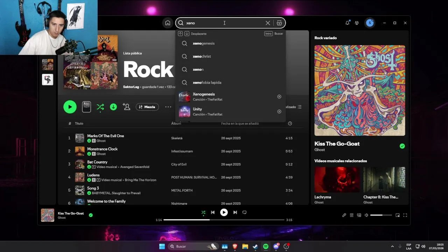The height and width of the screenshot is (252, 448).
Task: Add Xenogenesis to library with plus icon
Action: [279, 97]
